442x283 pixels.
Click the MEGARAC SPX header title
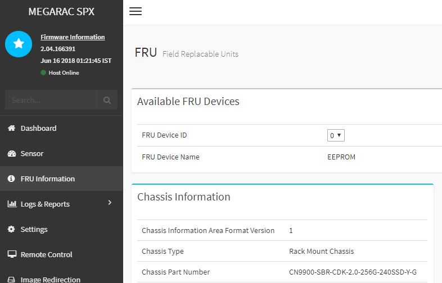click(61, 11)
